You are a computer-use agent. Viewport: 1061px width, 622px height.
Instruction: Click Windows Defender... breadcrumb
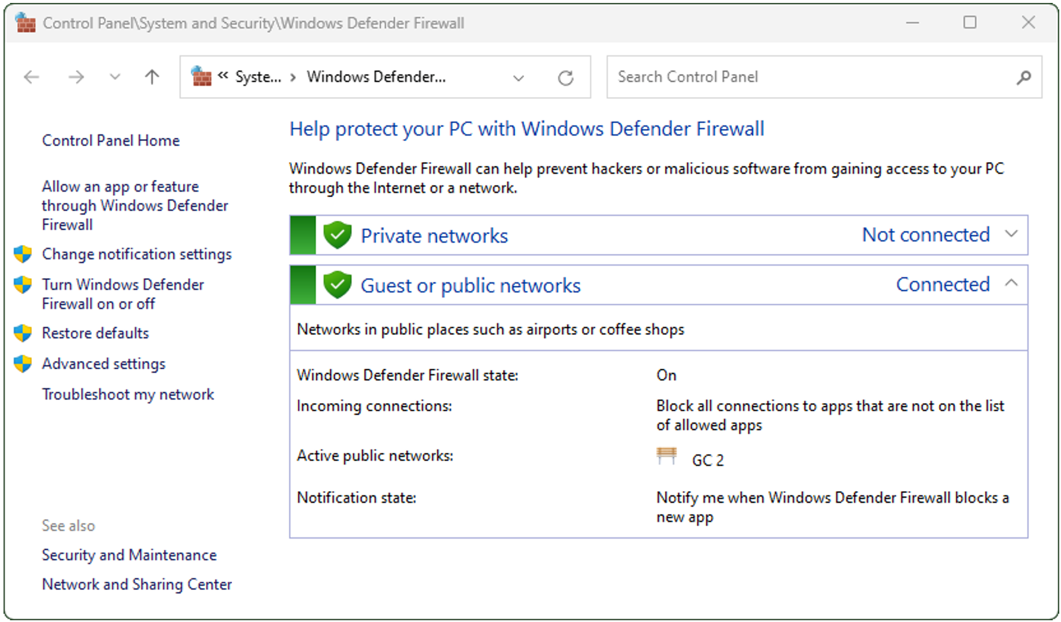click(x=376, y=77)
